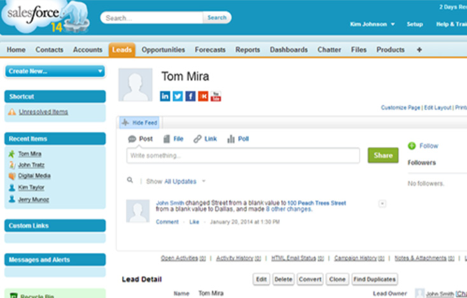Select the Poll icon in feed publisher
The height and width of the screenshot is (298, 467).
(x=231, y=139)
